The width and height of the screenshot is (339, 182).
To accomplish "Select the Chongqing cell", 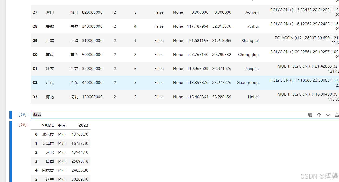I will 248,55.
